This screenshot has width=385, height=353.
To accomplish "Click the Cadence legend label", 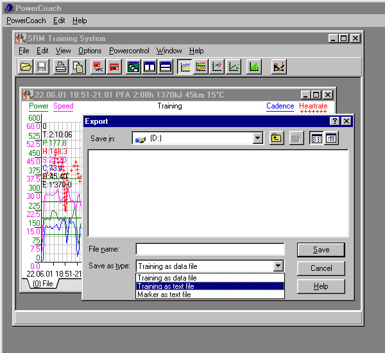I will pyautogui.click(x=280, y=106).
